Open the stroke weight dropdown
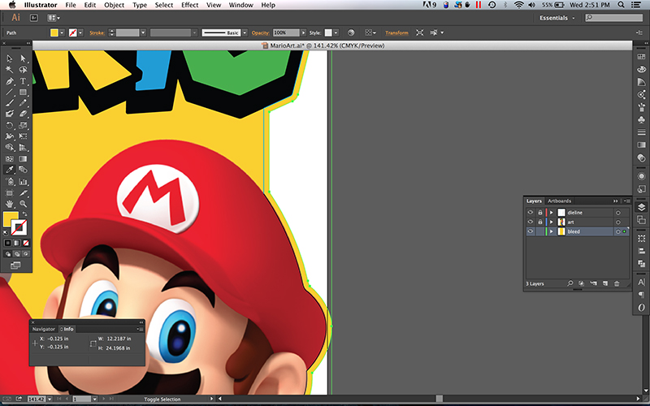The height and width of the screenshot is (406, 650). click(143, 32)
